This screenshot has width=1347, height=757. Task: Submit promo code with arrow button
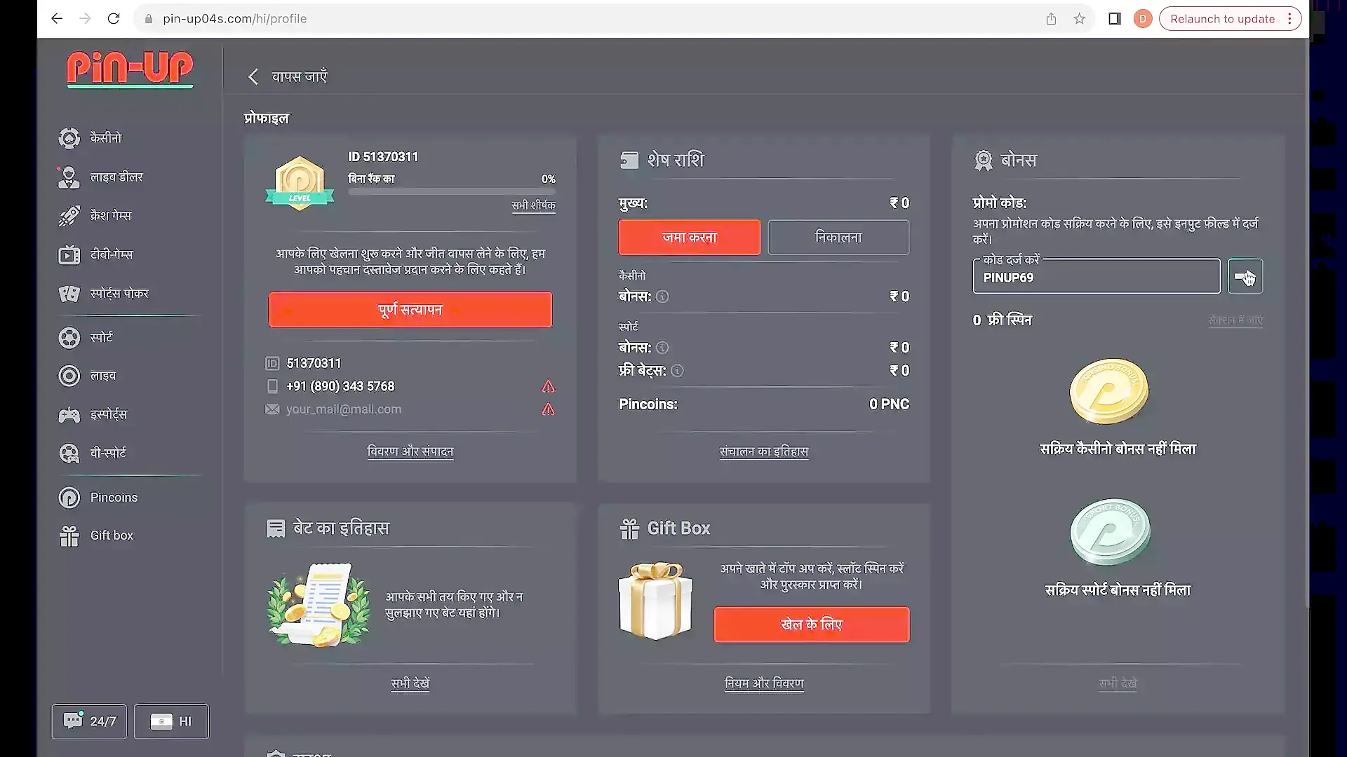click(x=1245, y=277)
